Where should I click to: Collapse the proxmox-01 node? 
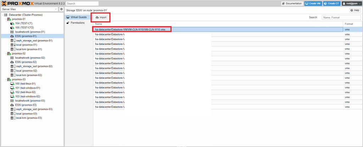tap(6, 19)
